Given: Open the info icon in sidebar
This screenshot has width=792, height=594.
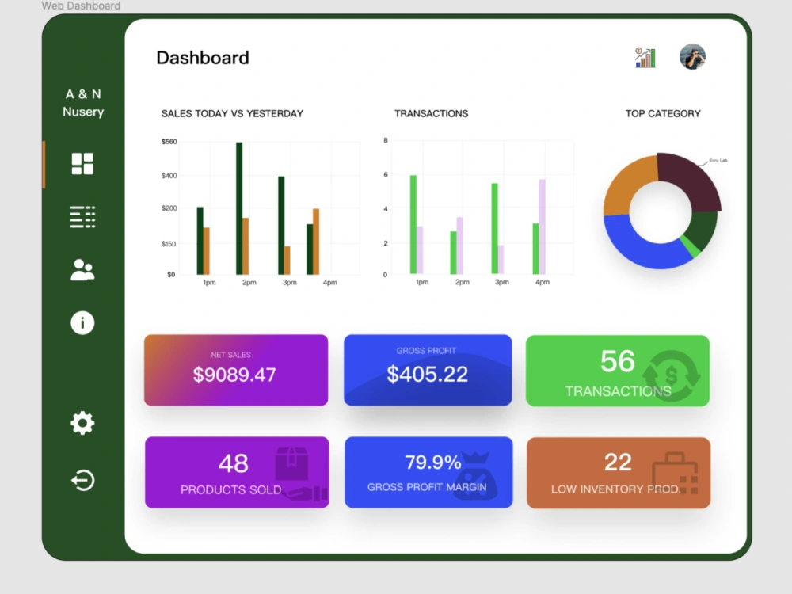Looking at the screenshot, I should point(82,322).
